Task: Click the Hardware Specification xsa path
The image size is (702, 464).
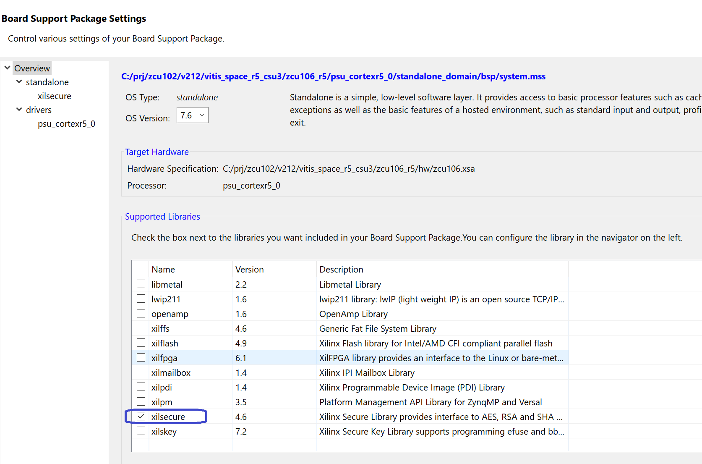Action: [349, 169]
